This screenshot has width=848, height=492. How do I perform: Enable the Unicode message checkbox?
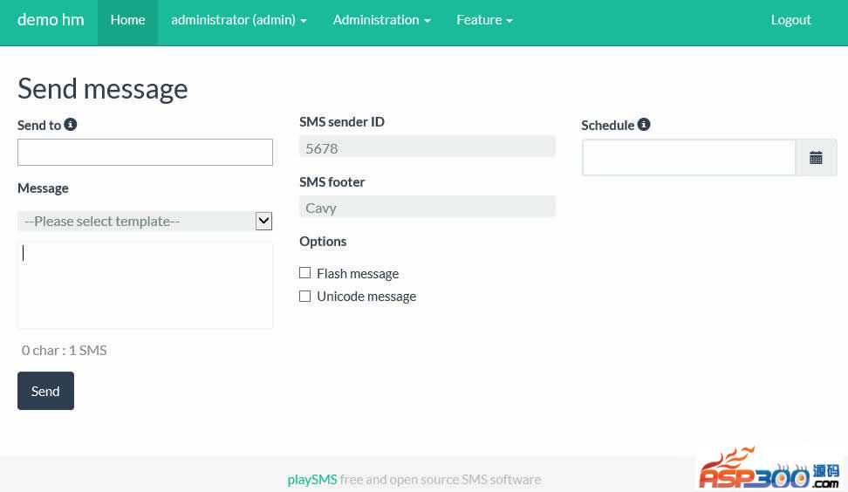(x=305, y=297)
